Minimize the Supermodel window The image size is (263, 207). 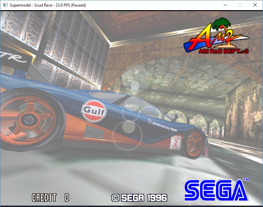tap(225, 5)
